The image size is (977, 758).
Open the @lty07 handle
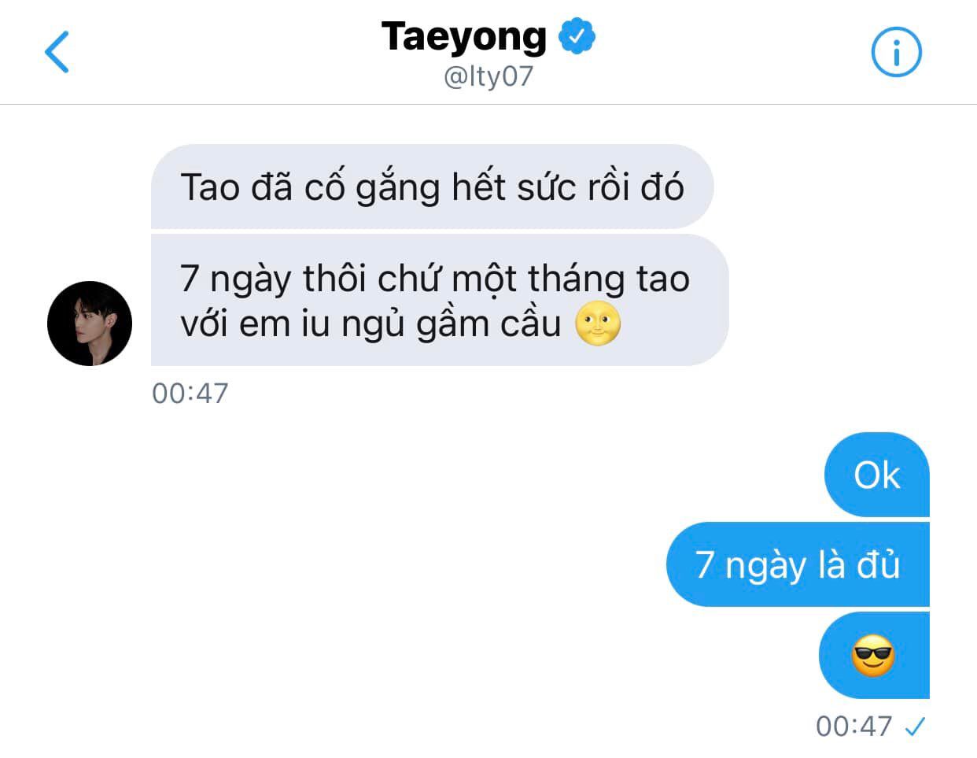pos(489,77)
